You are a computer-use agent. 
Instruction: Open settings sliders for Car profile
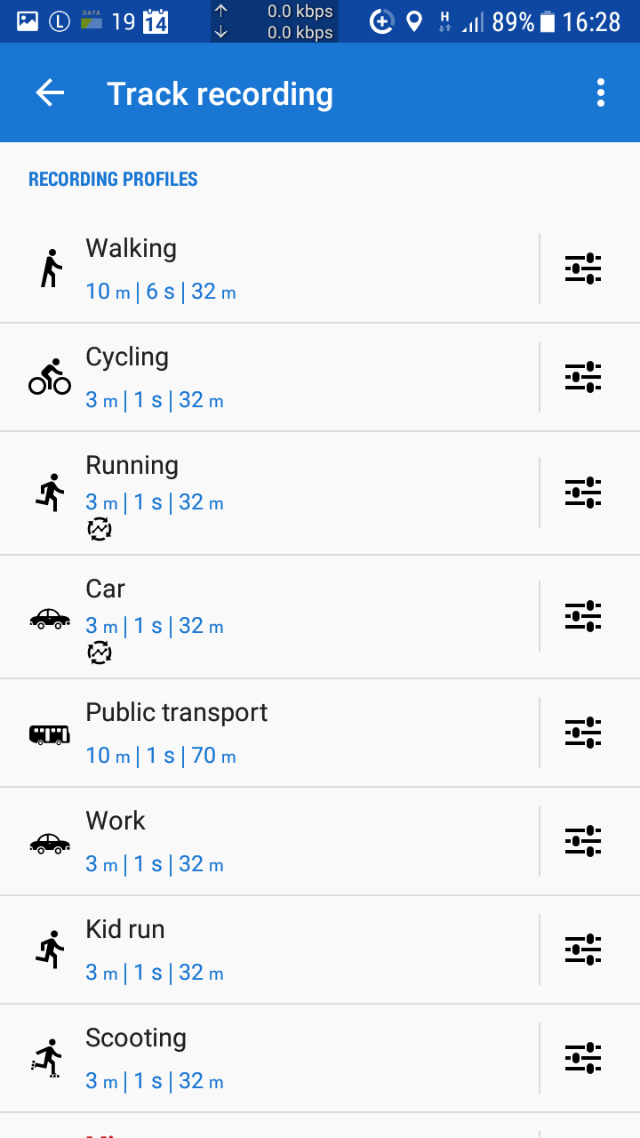coord(583,616)
